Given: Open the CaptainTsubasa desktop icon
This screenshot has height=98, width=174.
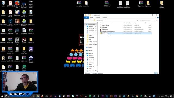Looking at the screenshot, I should (17, 13).
